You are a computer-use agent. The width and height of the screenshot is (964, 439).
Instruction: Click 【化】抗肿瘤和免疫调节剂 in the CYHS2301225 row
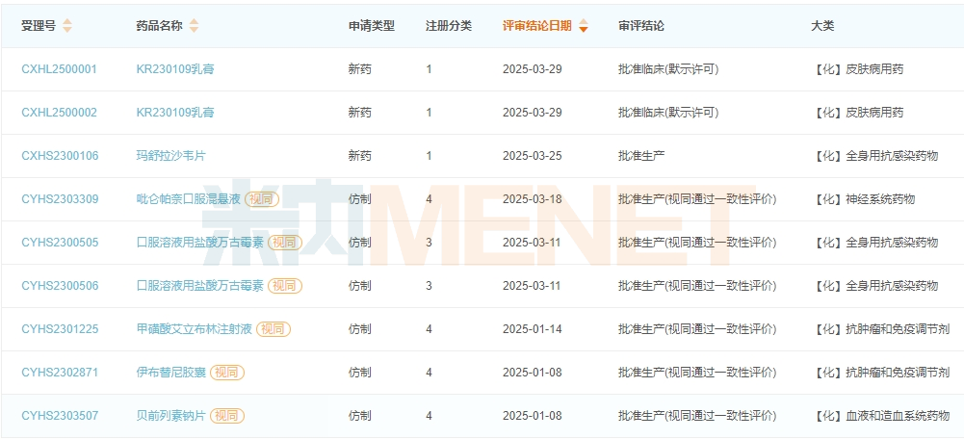tap(880, 329)
